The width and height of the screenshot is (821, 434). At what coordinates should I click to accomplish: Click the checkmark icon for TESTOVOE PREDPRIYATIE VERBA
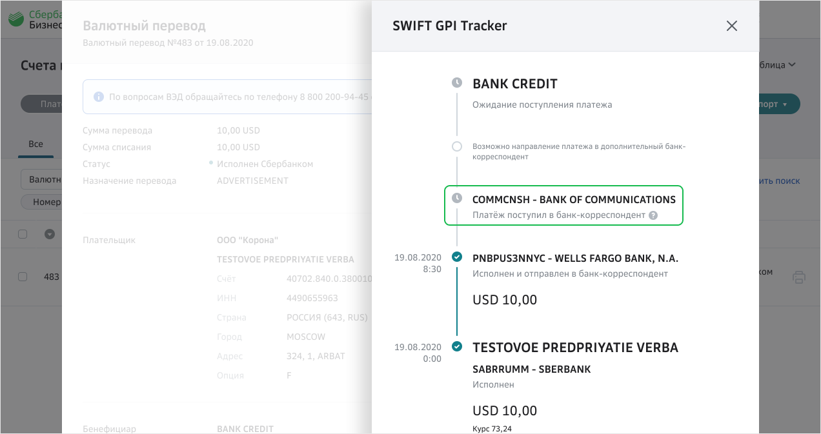click(x=457, y=347)
